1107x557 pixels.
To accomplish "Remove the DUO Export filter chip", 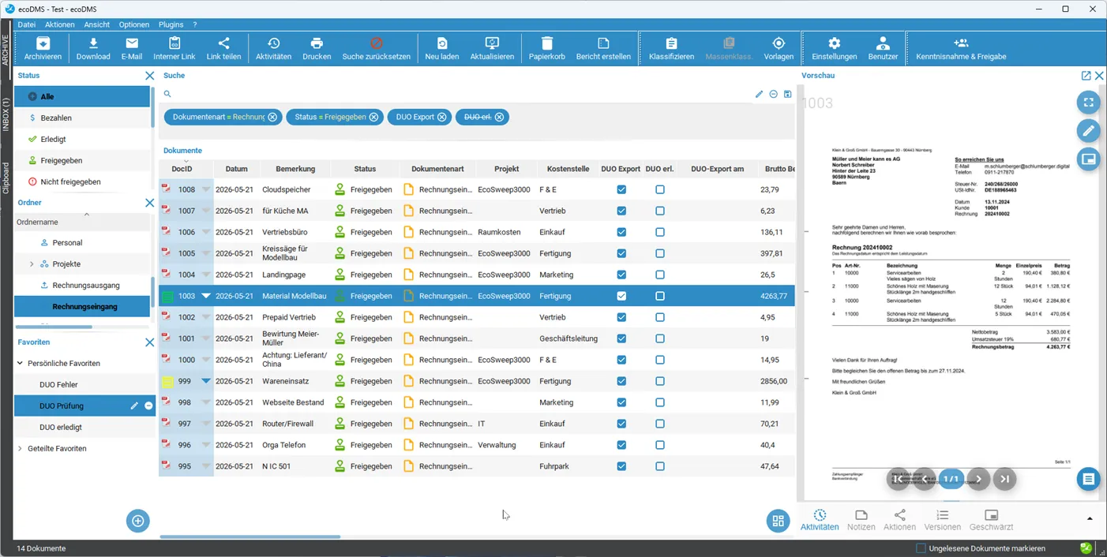I will click(x=441, y=117).
